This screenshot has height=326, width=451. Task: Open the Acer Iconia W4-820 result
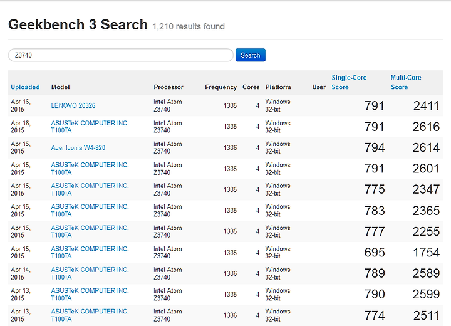[78, 148]
